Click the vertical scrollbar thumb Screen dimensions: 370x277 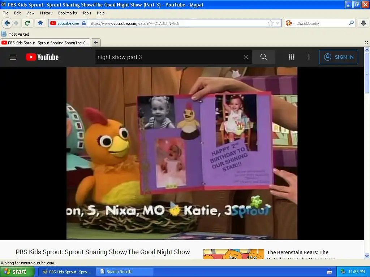(x=367, y=73)
